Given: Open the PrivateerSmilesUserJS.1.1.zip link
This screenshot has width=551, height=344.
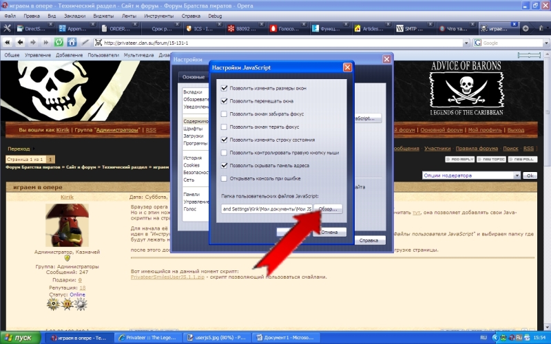Looking at the screenshot, I should coord(167,277).
